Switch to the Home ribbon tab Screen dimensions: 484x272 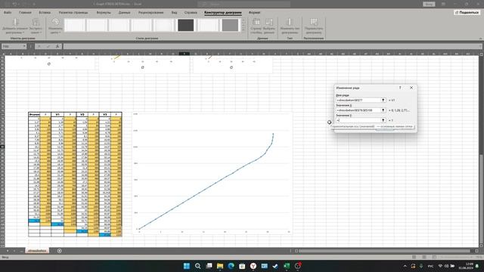[x=25, y=13]
